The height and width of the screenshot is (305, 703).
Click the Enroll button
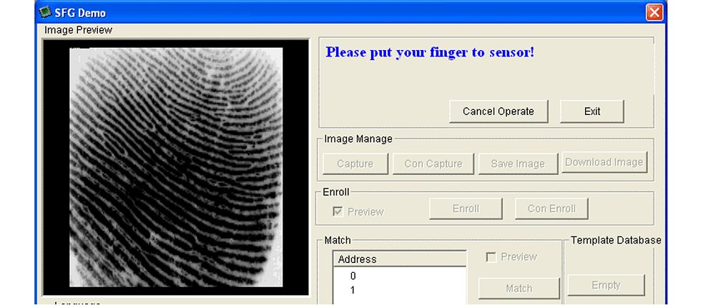pos(466,209)
